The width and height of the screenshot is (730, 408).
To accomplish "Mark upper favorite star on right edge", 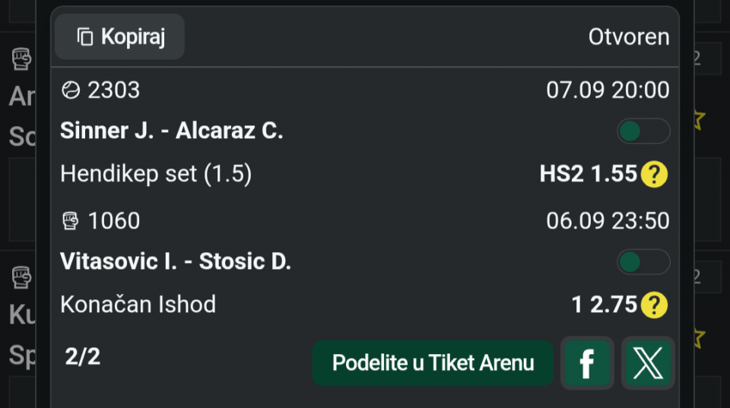I will [699, 119].
